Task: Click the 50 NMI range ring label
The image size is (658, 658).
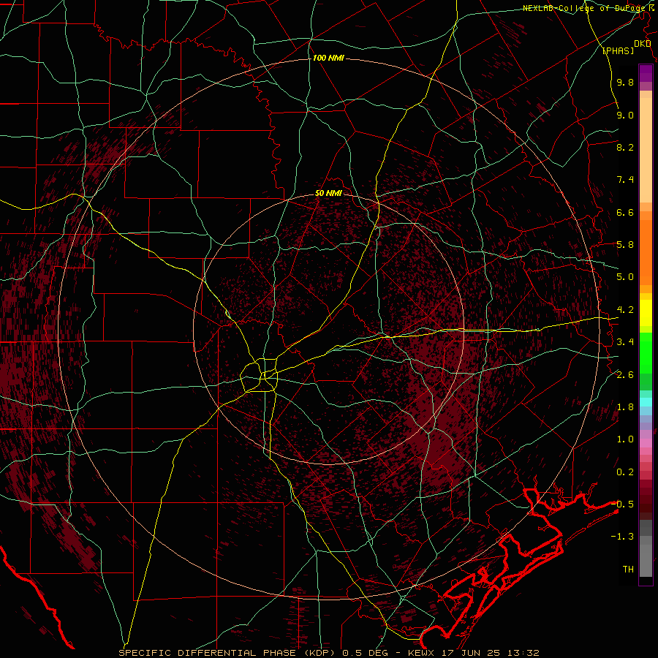Action: tap(328, 193)
